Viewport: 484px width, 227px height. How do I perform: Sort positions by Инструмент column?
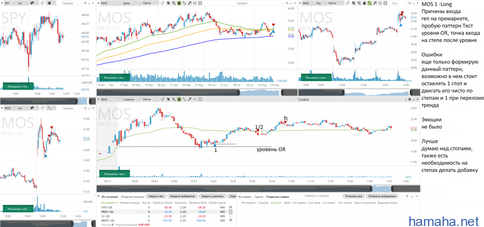click(x=109, y=203)
